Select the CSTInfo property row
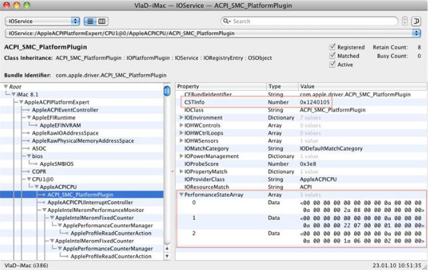428x270 pixels. [301, 102]
